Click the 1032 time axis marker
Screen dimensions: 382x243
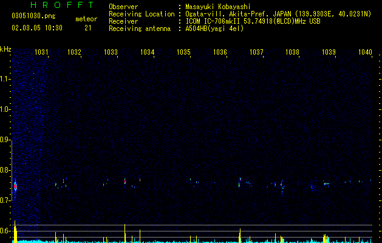click(74, 52)
